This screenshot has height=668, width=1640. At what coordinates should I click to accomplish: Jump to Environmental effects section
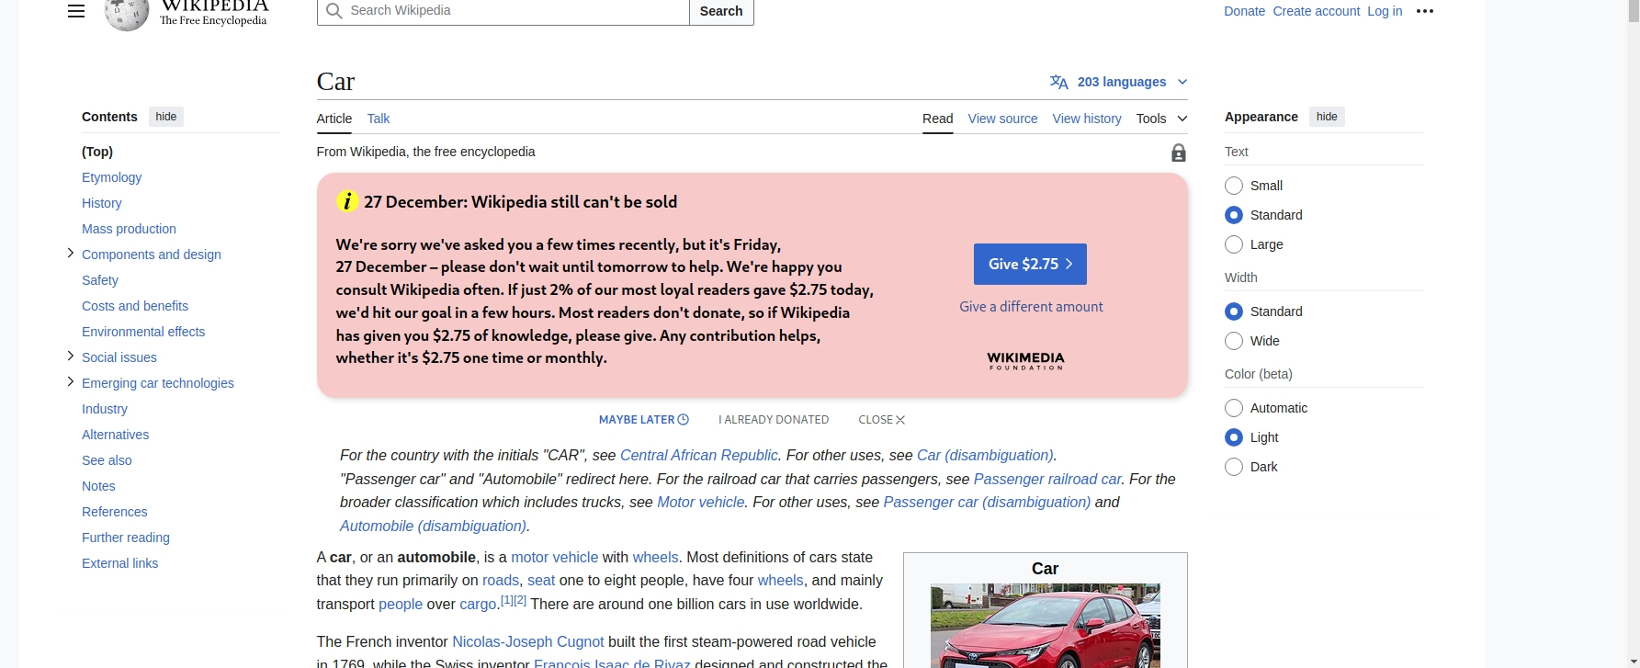(143, 332)
